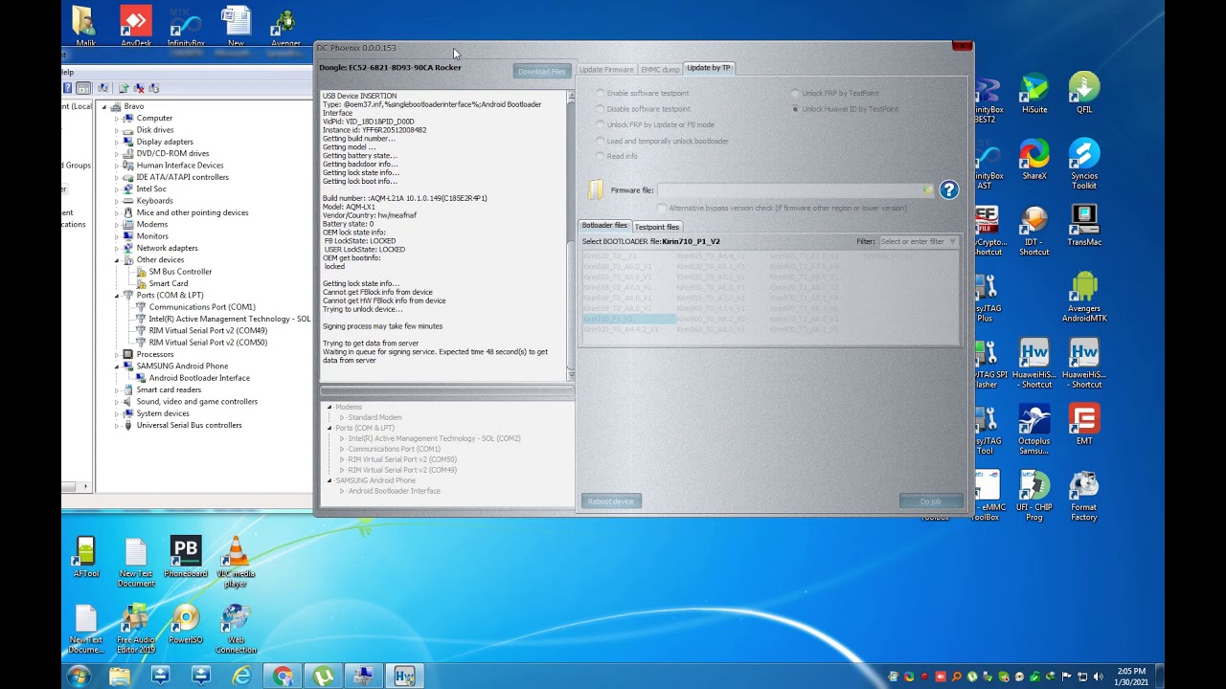
Task: Select Unlock FRP by TestPoint option
Action: click(x=835, y=93)
